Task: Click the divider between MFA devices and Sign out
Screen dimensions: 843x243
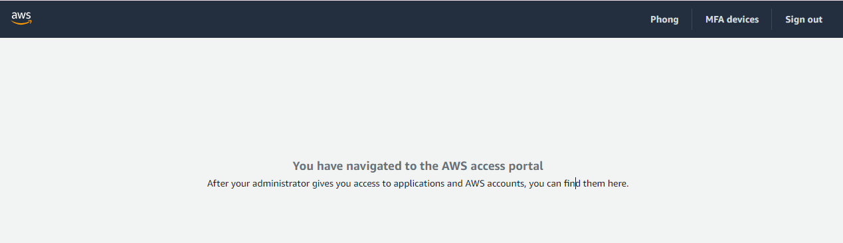Action: pos(772,19)
